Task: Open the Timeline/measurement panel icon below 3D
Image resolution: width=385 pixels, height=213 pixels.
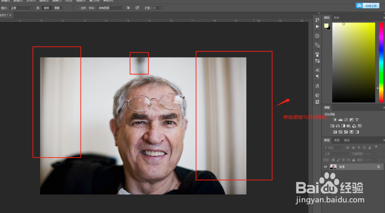Action: pyautogui.click(x=317, y=101)
